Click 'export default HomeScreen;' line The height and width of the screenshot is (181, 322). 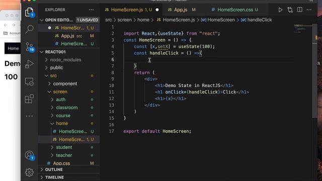pos(157,131)
